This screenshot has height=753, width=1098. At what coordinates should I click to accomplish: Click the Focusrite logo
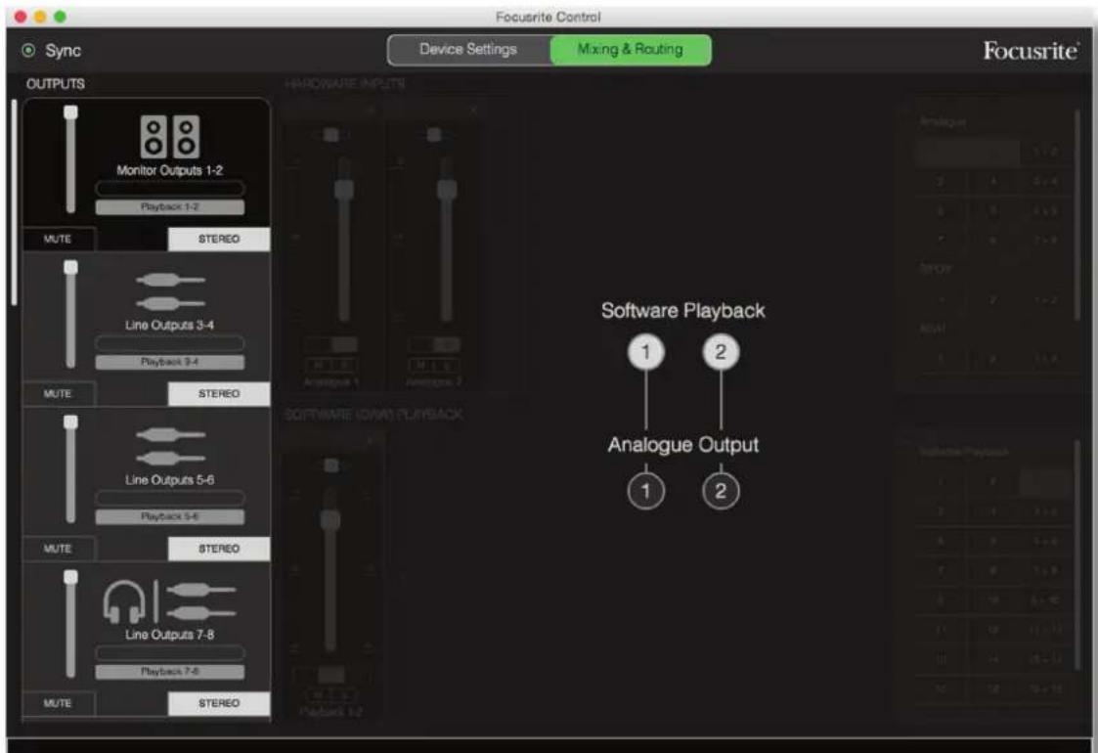[x=1031, y=51]
